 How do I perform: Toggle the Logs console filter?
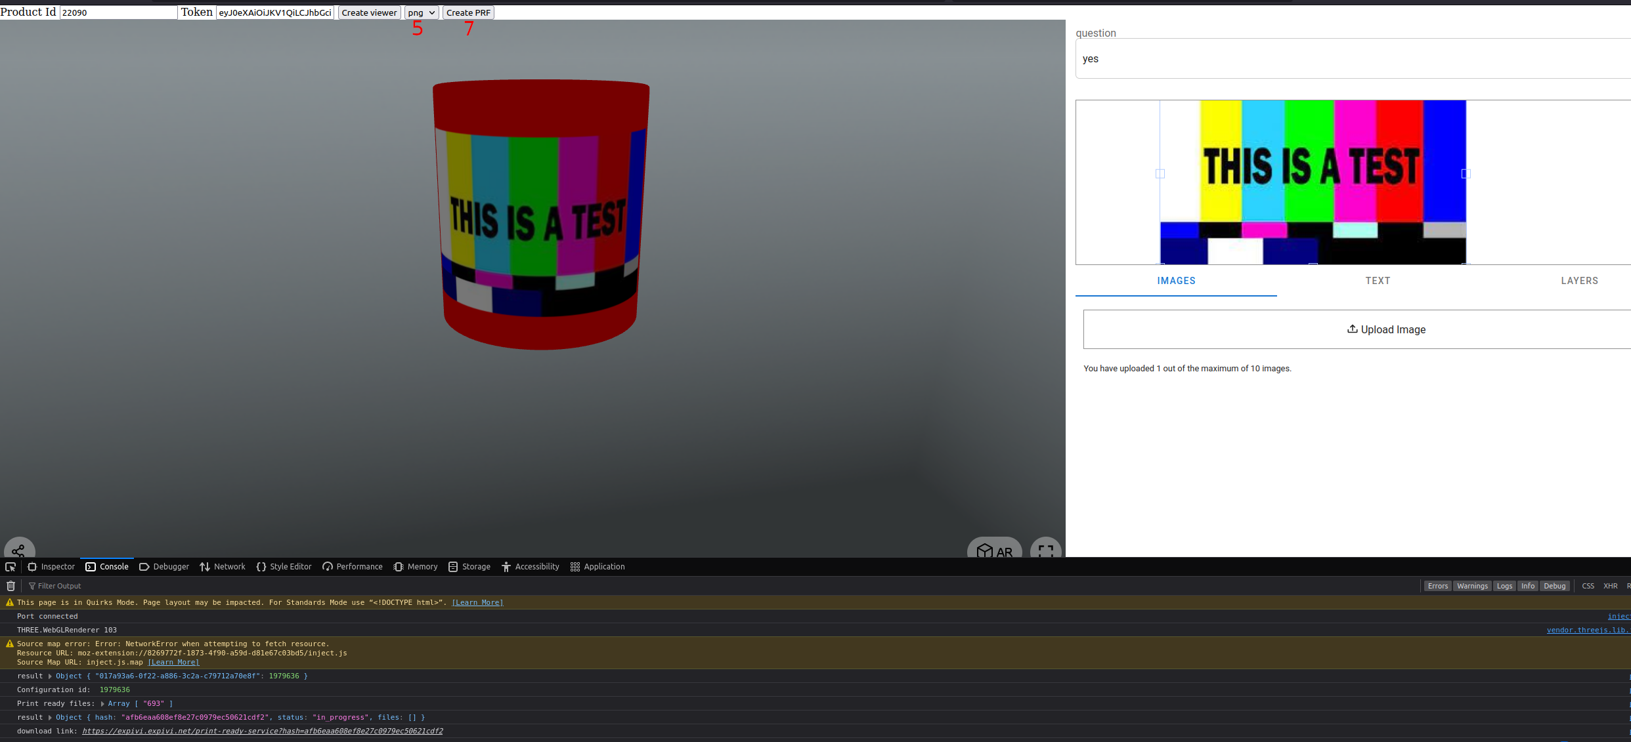click(1504, 586)
